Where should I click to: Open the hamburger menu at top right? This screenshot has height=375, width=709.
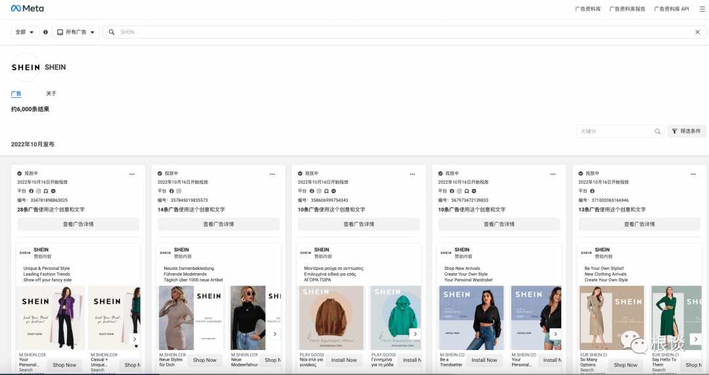702,9
